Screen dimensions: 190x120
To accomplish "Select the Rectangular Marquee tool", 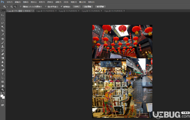I will tap(3, 19).
